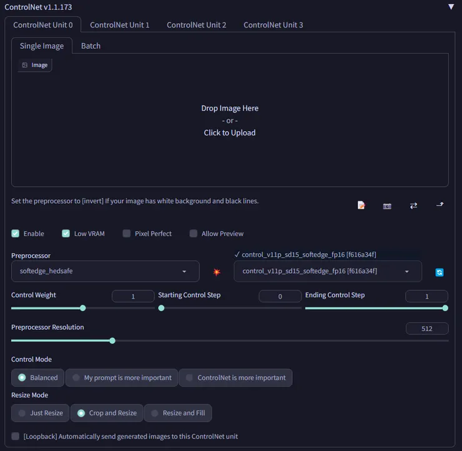Click the Drop Image Here upload area
This screenshot has width=462, height=451.
[x=230, y=121]
